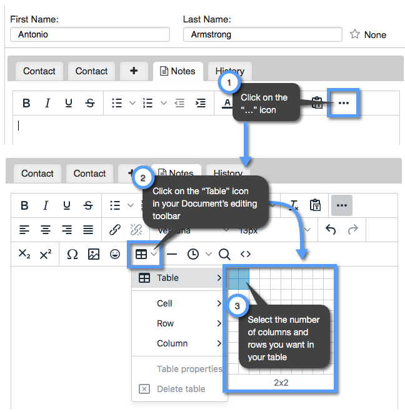Toggle Bold in the expanded three-row toolbar
The width and height of the screenshot is (405, 412).
click(x=24, y=205)
